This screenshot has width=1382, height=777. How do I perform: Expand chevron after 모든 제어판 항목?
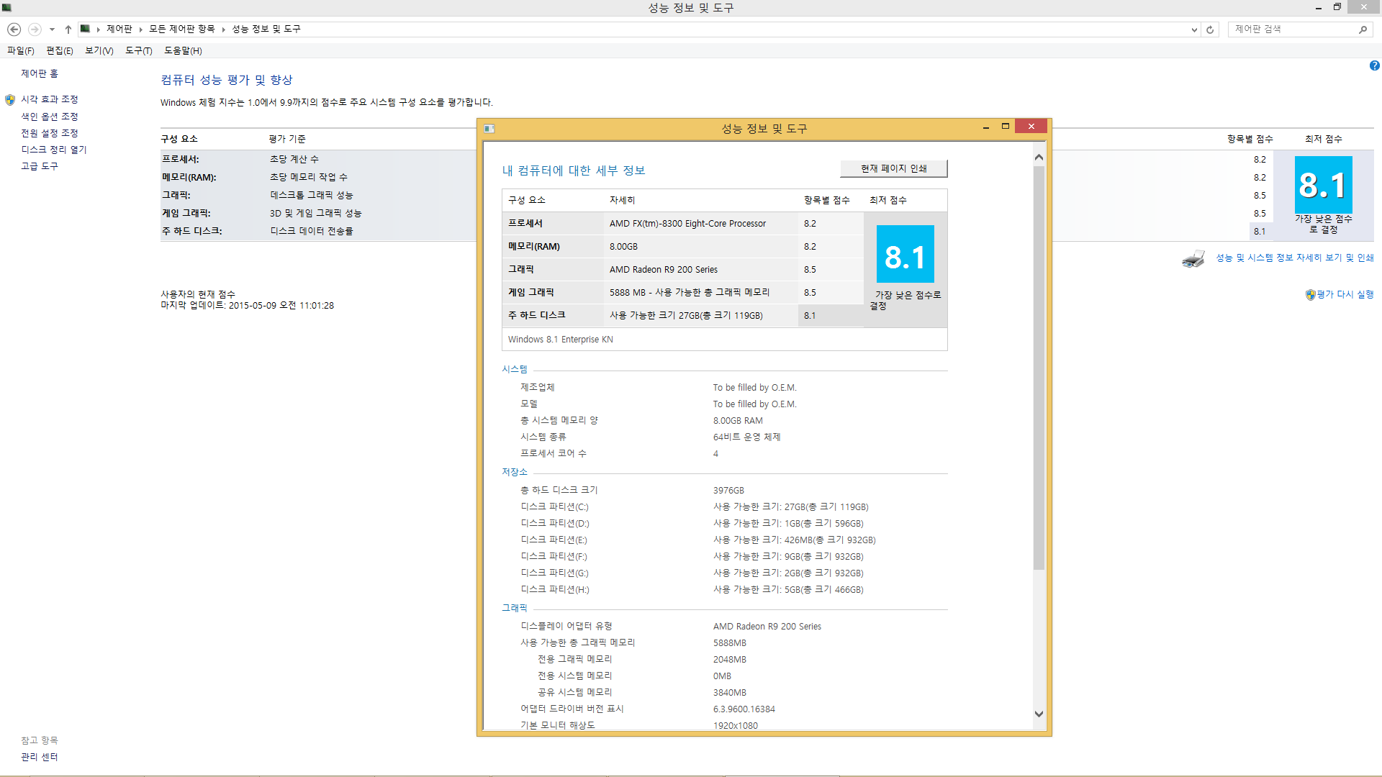[224, 29]
